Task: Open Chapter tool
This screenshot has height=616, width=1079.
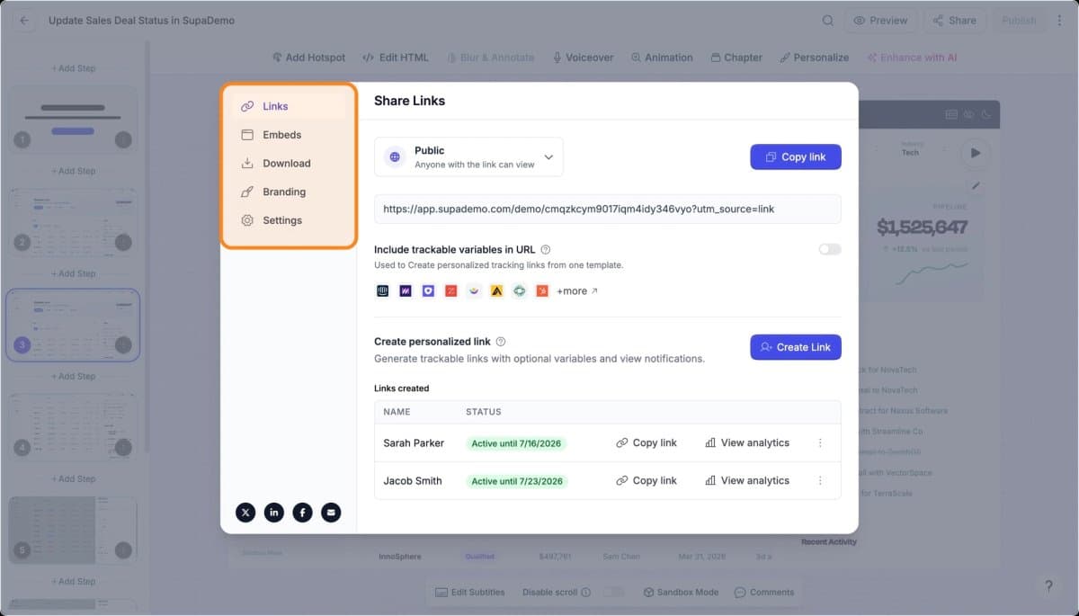Action: pos(736,57)
